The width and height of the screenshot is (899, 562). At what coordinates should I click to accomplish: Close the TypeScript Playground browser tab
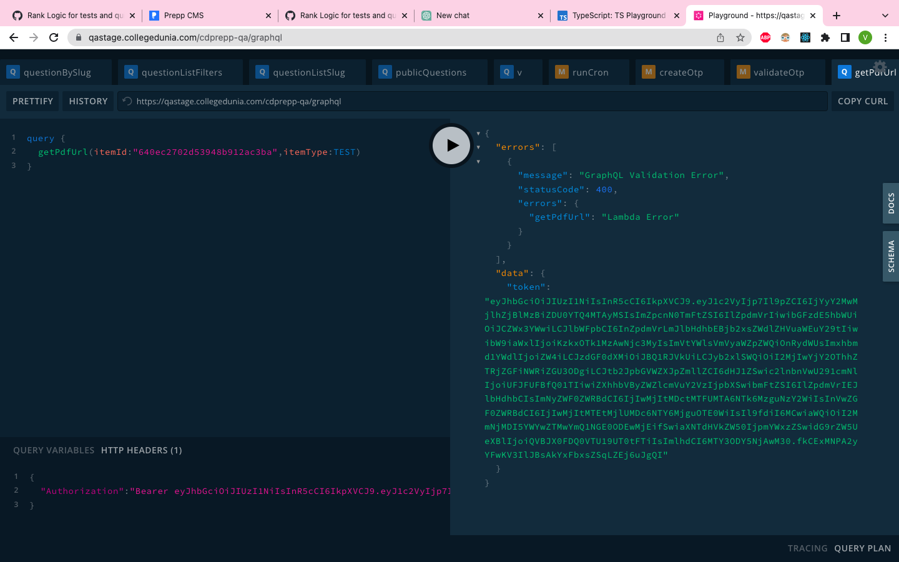(677, 16)
